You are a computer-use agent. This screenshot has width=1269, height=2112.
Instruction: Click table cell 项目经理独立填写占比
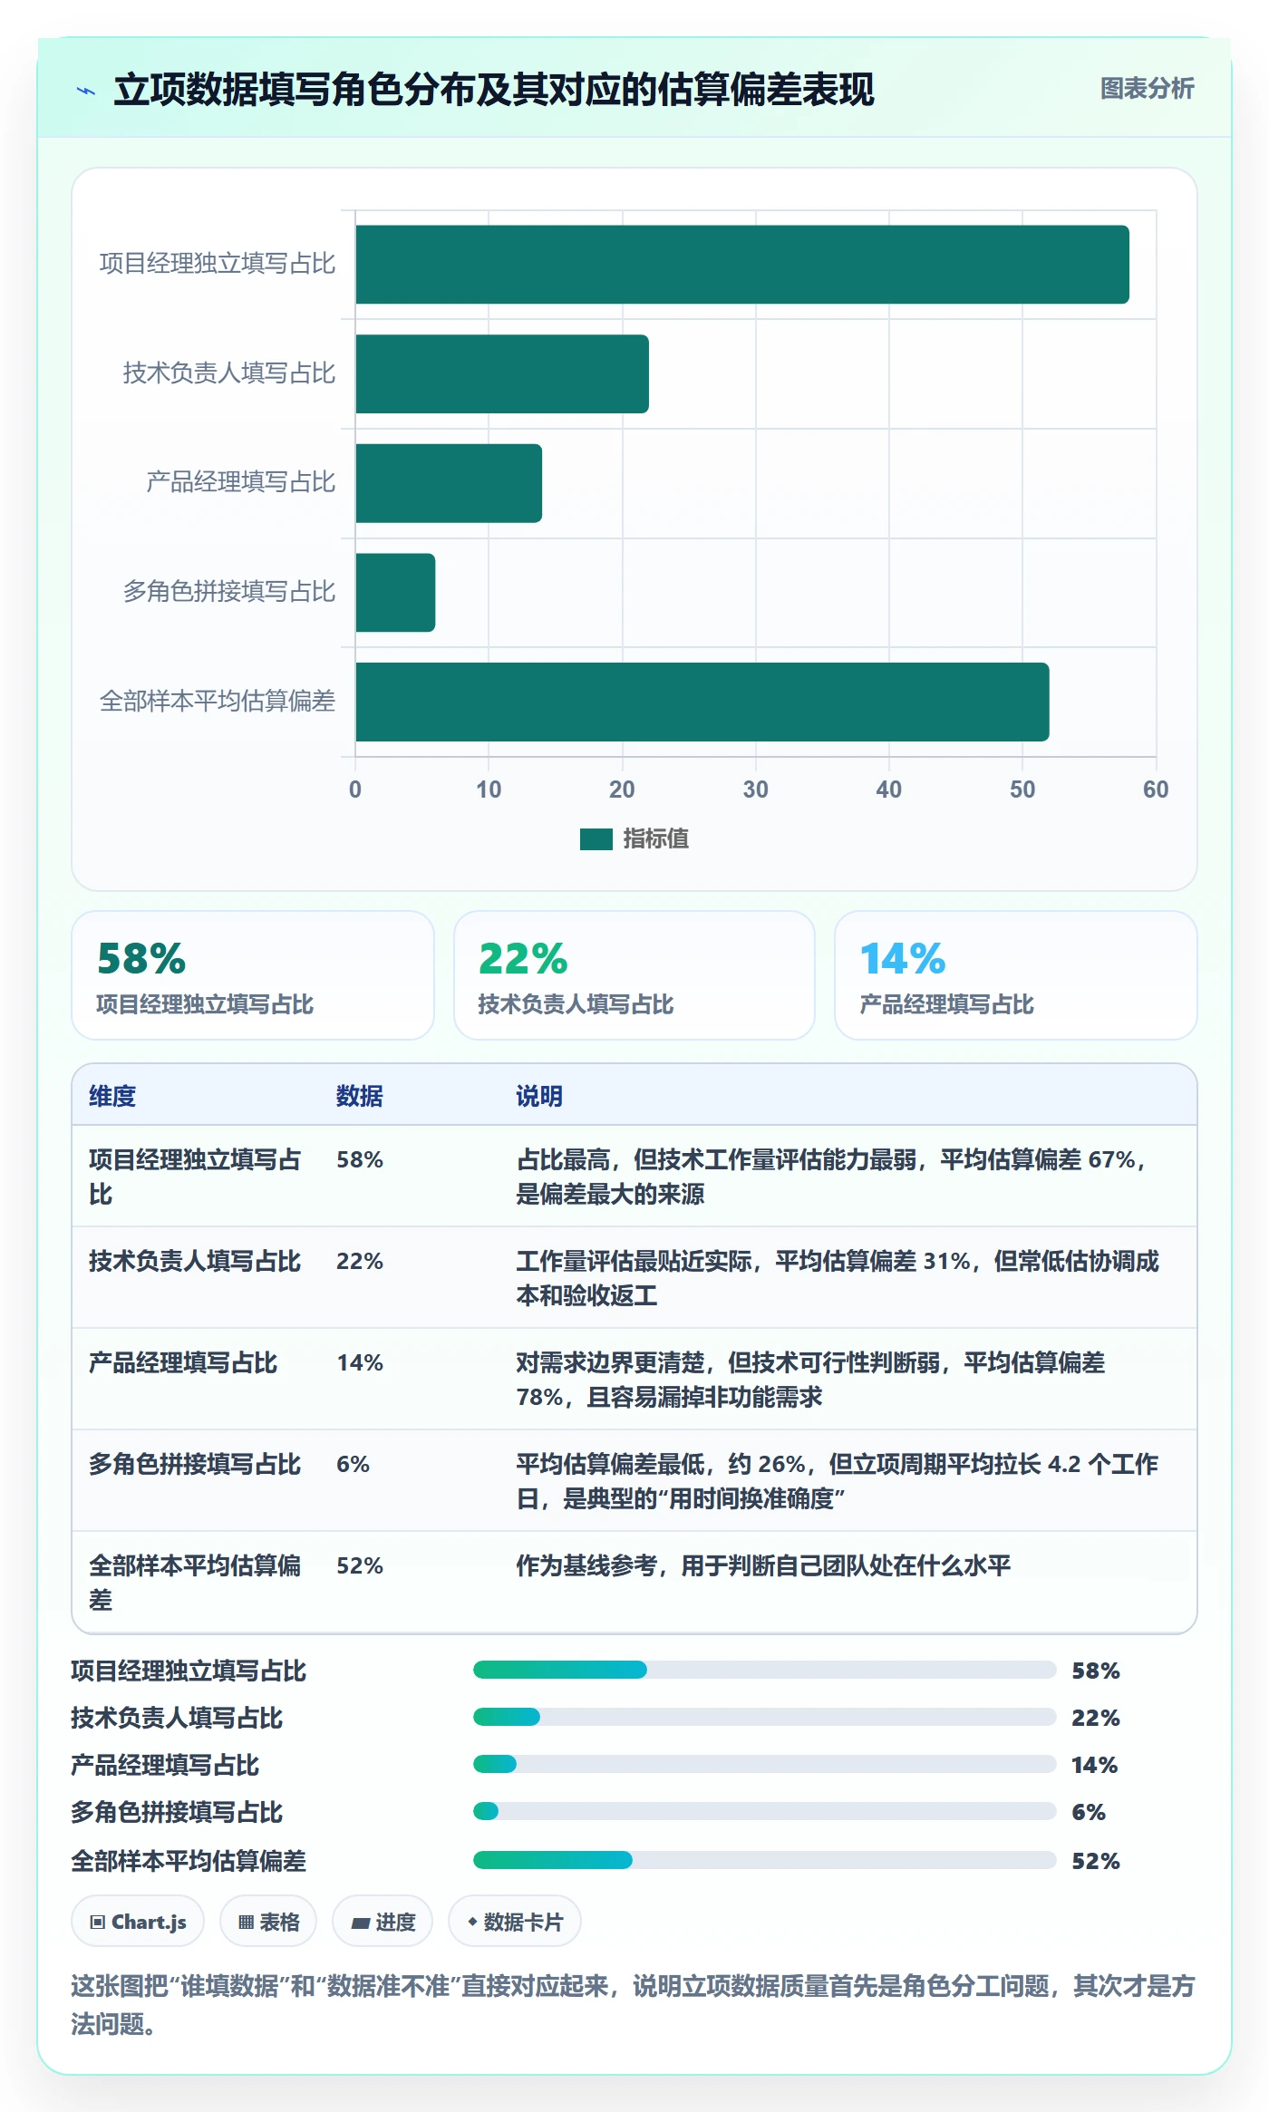tap(195, 1177)
